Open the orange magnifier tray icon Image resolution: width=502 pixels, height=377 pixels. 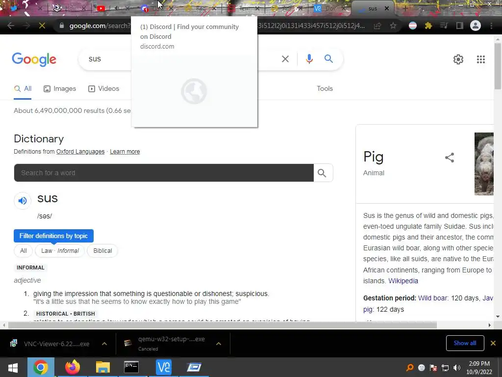pos(409,368)
